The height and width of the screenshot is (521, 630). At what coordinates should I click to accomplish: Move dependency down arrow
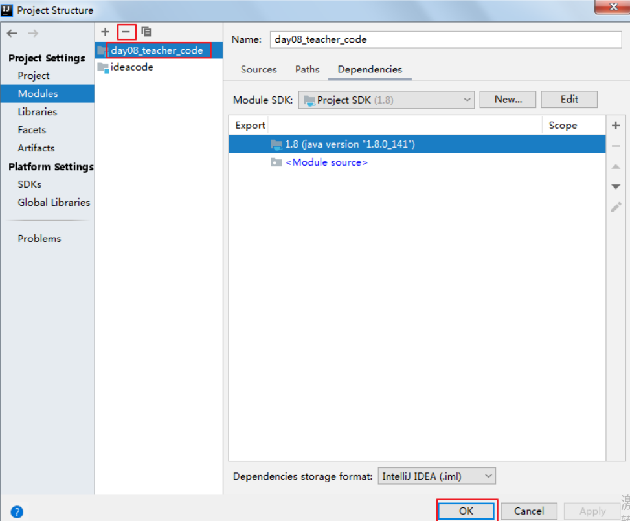coord(616,186)
